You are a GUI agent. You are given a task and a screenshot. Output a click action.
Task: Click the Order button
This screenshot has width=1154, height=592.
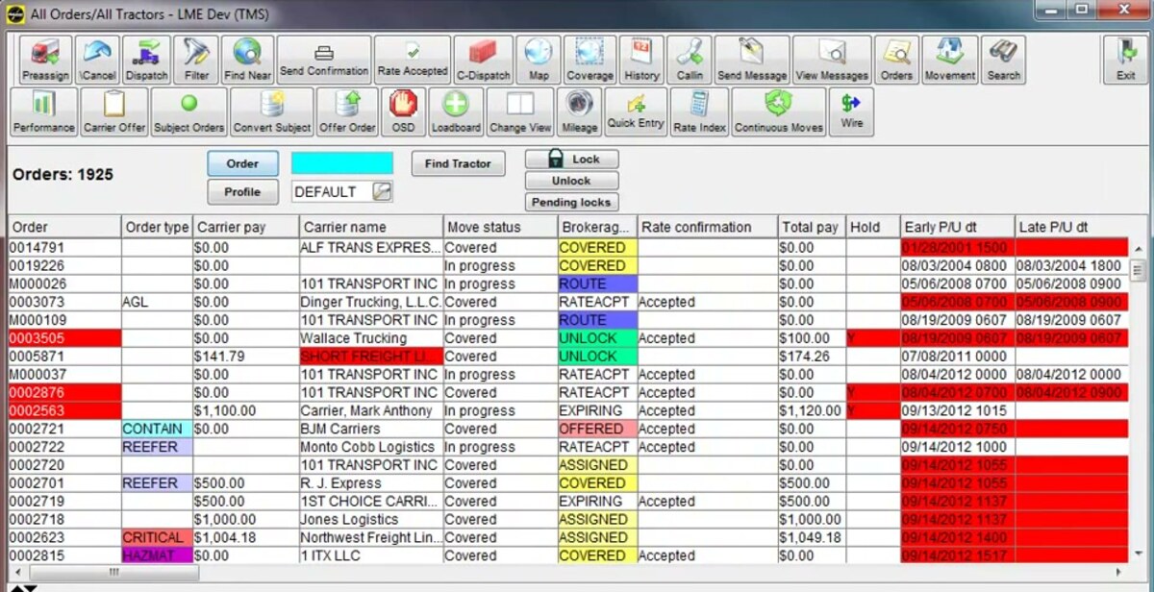pyautogui.click(x=242, y=163)
